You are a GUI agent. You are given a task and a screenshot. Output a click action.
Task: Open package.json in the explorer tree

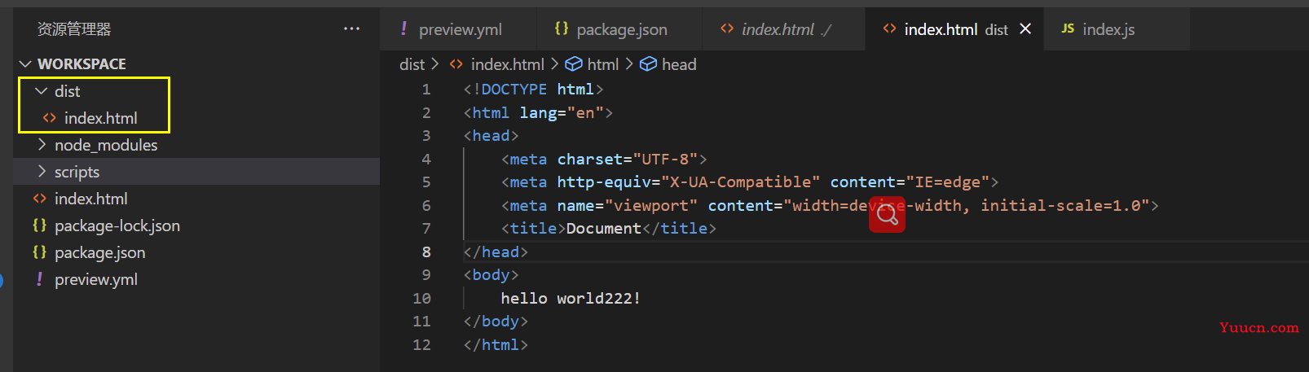click(100, 252)
